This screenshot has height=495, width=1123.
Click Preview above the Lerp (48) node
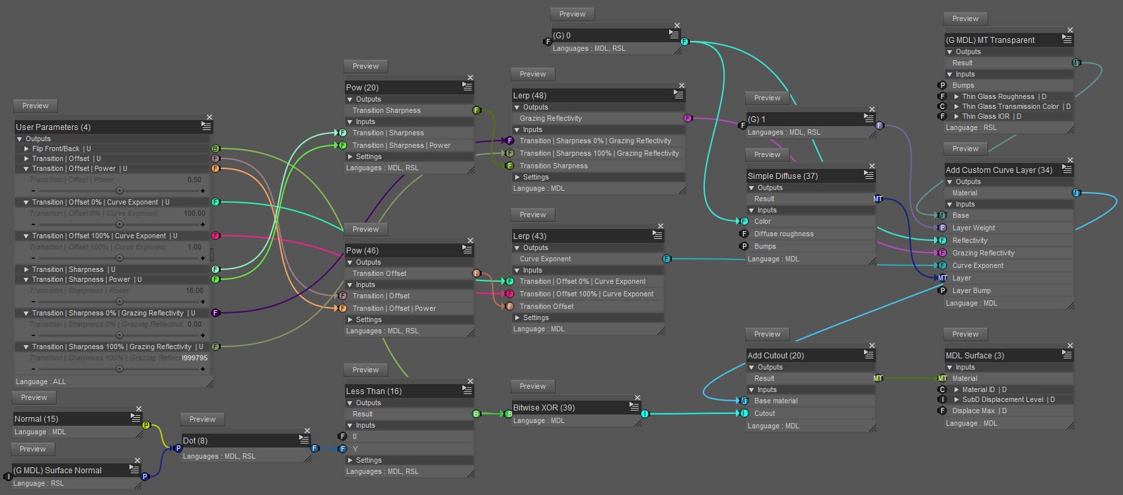point(533,74)
